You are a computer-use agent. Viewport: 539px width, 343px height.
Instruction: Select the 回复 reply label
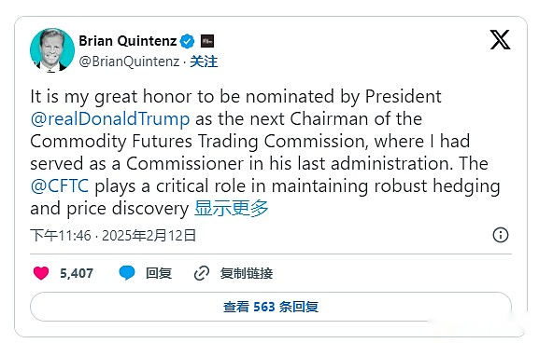(x=159, y=273)
